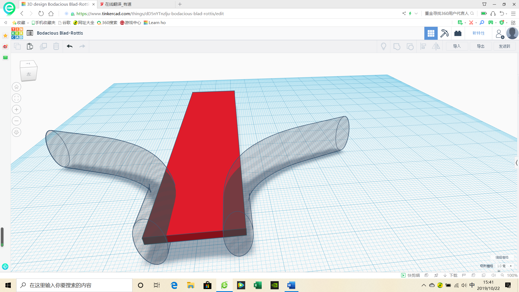Open the browser hamburger menu

(x=513, y=14)
